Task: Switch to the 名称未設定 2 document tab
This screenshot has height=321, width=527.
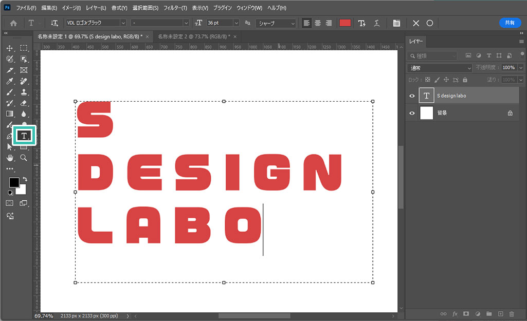Action: click(x=194, y=36)
